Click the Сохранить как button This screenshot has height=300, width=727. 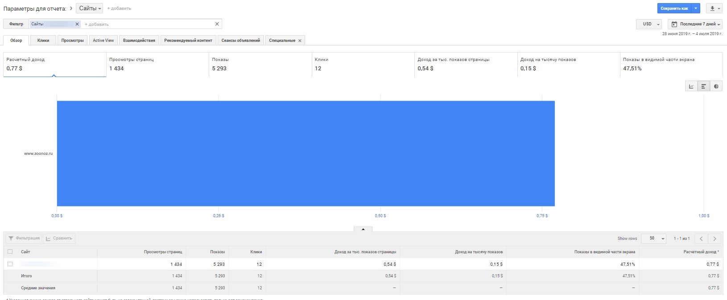[x=674, y=8]
